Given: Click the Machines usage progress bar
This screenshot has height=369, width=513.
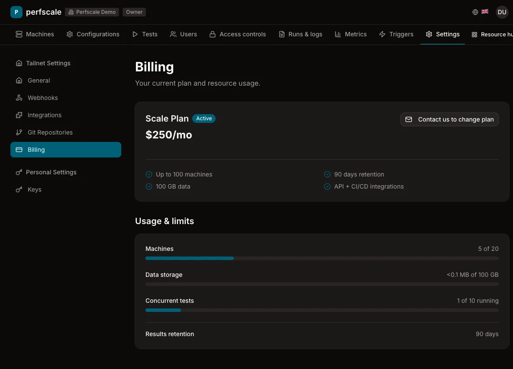Looking at the screenshot, I should click(x=322, y=259).
